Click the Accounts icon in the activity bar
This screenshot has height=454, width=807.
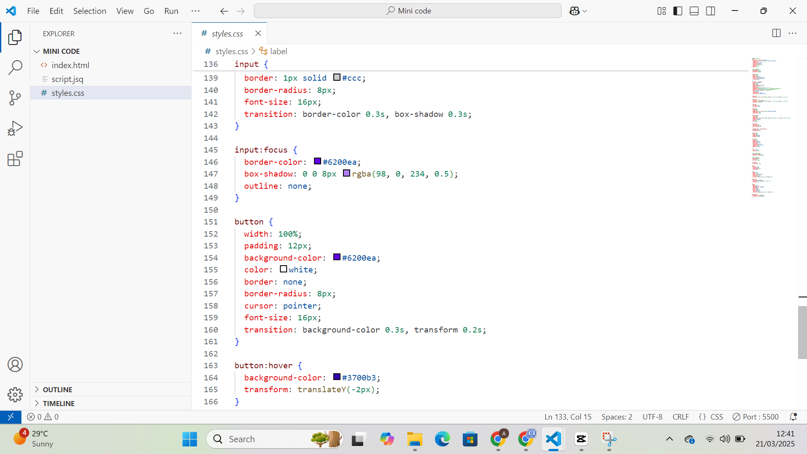[15, 364]
